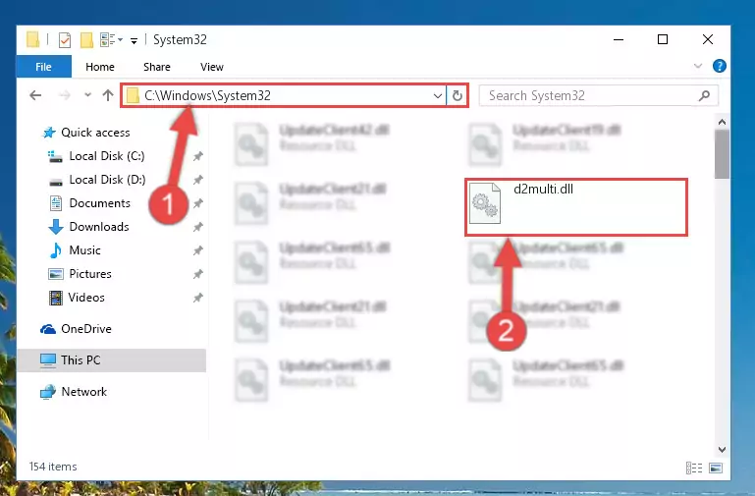Open the Share ribbon tab
Image resolution: width=755 pixels, height=496 pixels.
pyautogui.click(x=157, y=67)
